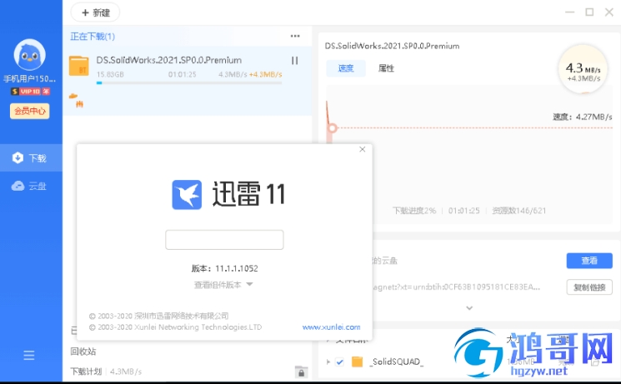Click the download progress bar
This screenshot has height=384, width=621.
(189, 83)
